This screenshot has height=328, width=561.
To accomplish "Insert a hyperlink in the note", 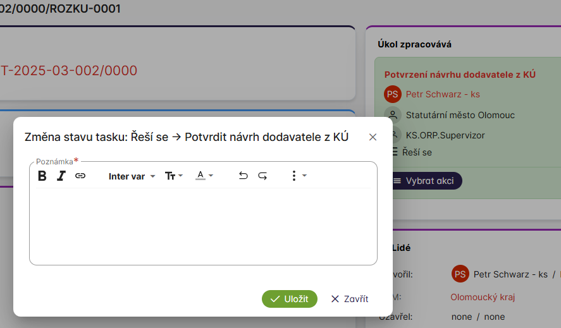I will [80, 176].
